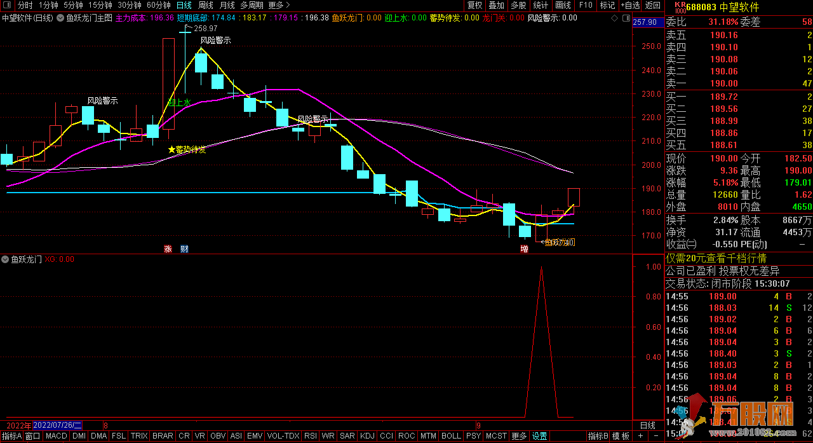Viewport: 813px width, 443px height.
Task: Switch sub-chart to the KDJ indicator
Action: pyautogui.click(x=367, y=436)
